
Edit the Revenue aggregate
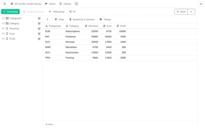pos(39,28)
